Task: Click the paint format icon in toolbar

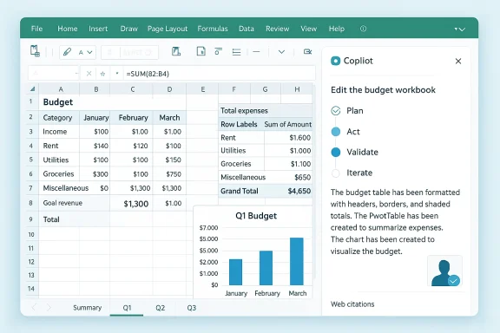Action: pyautogui.click(x=176, y=51)
